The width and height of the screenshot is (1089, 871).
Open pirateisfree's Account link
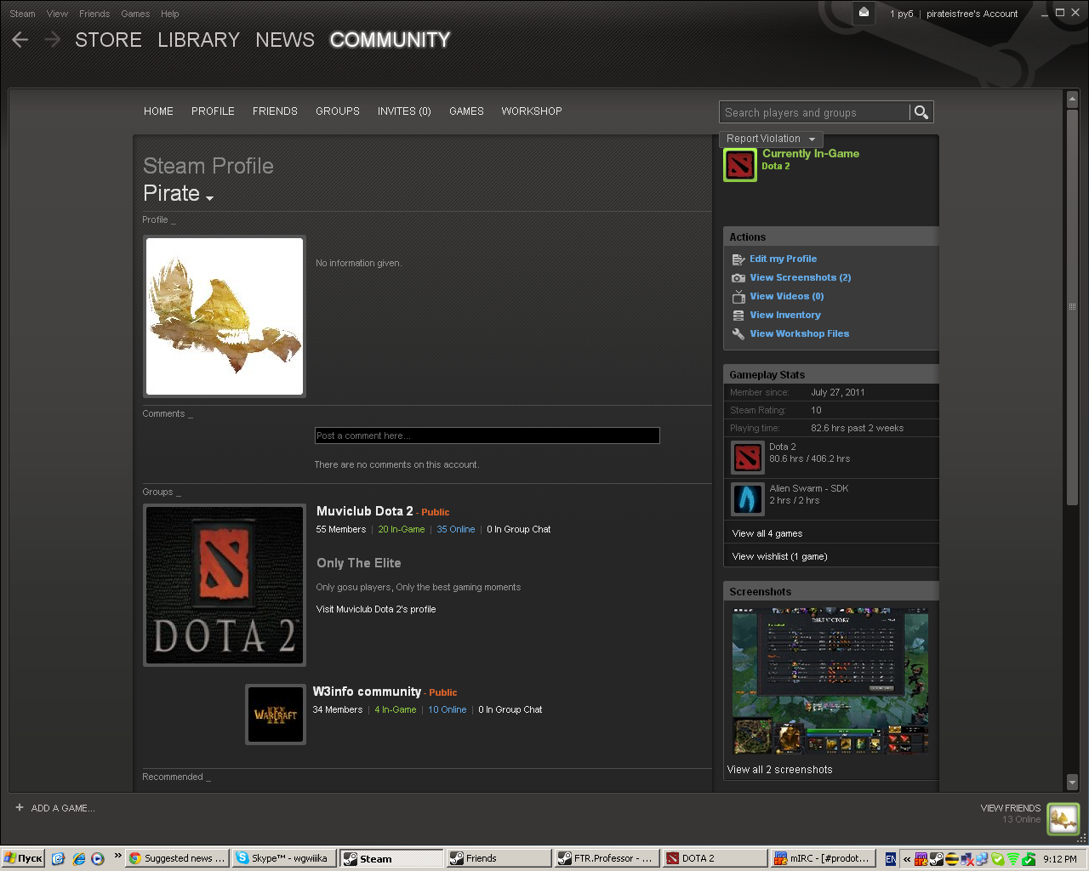point(972,14)
